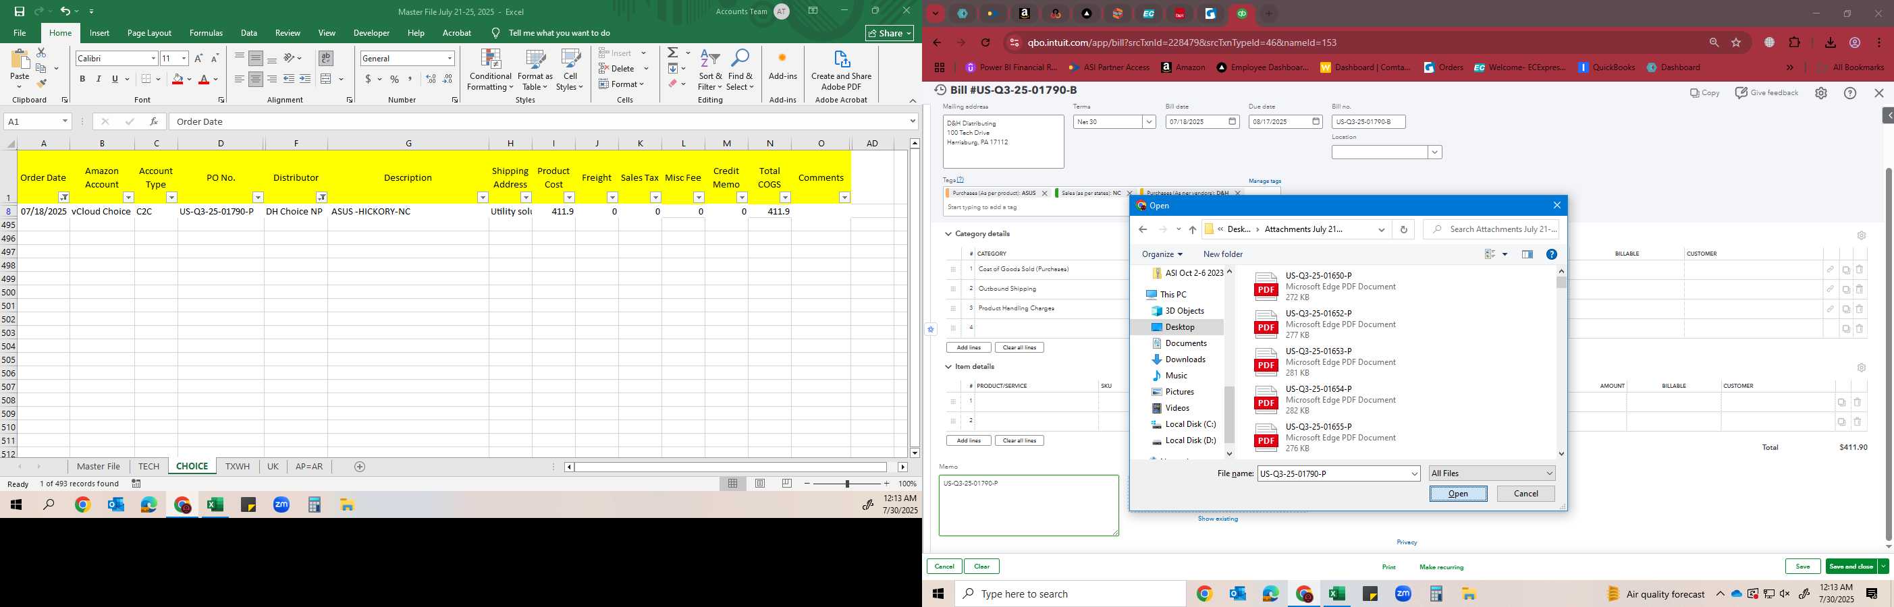Collapse the Item details section
This screenshot has width=1894, height=607.
[x=948, y=367]
